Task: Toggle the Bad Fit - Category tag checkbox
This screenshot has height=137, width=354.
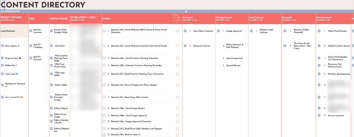Action: click(31, 46)
